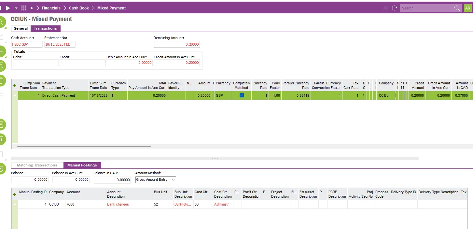Switch to the General tab
473x229 pixels.
coord(21,28)
